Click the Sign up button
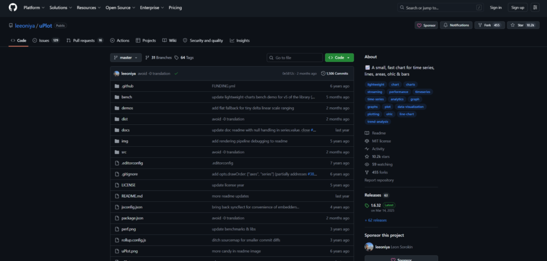 [x=518, y=7]
